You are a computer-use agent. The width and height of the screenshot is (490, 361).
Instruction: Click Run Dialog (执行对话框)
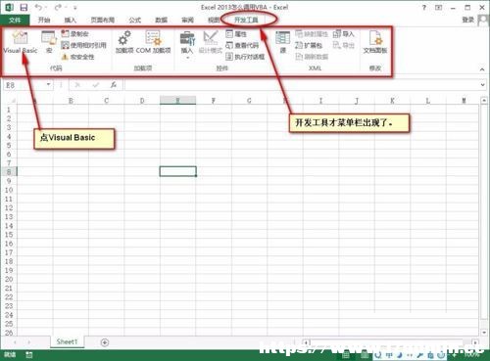pos(245,57)
